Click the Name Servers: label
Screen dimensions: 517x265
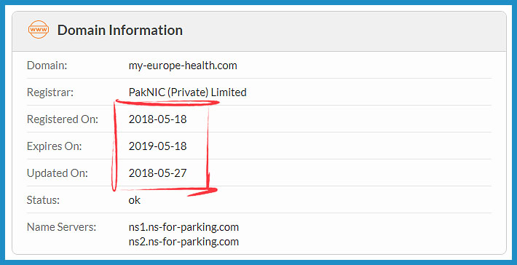tap(61, 227)
